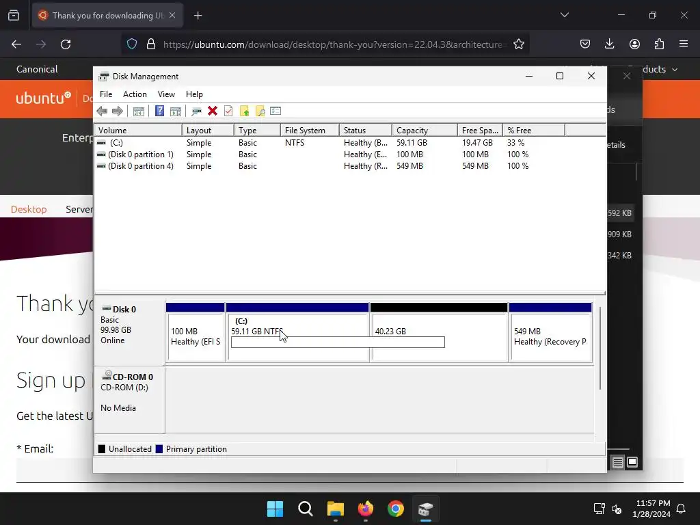Open the View menu
The width and height of the screenshot is (700, 525).
pos(166,94)
